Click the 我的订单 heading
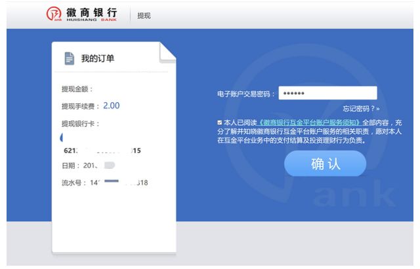Viewport: 420px width, 269px height. 98,58
